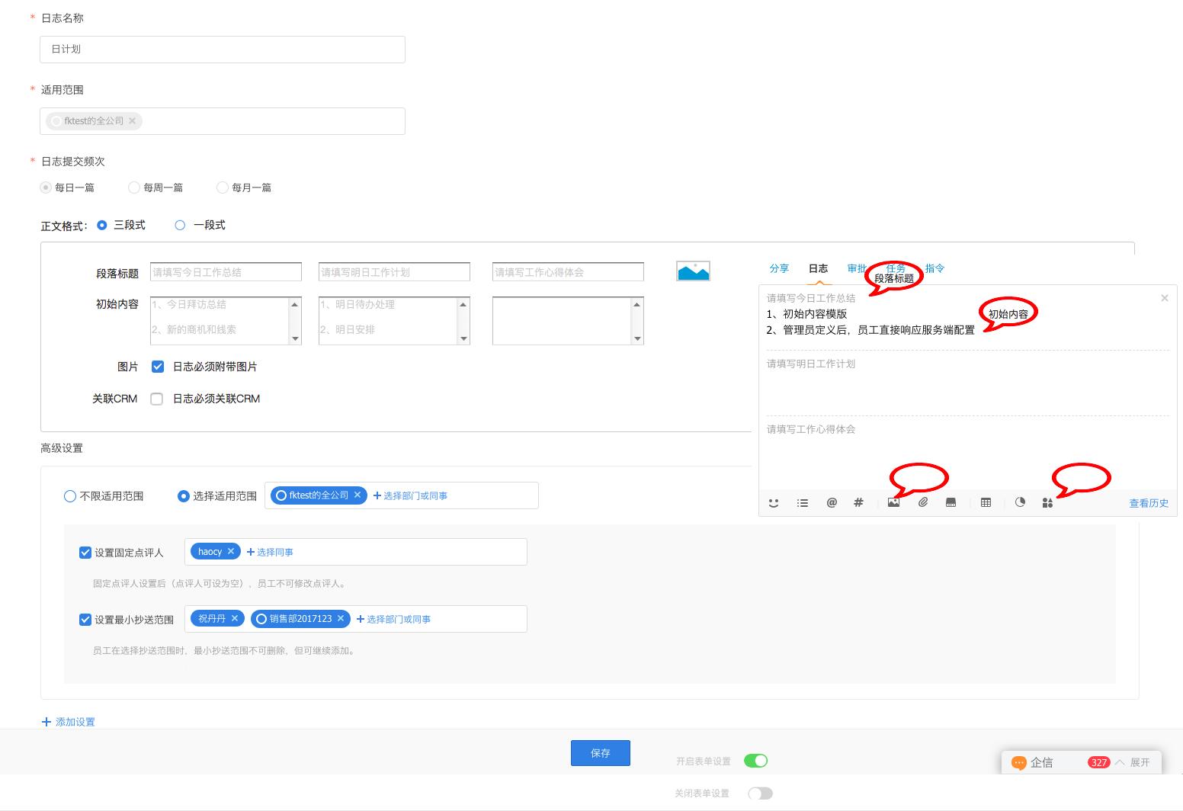Image resolution: width=1183 pixels, height=811 pixels.
Task: Click the 企信 chat bubble icon
Action: click(1018, 762)
